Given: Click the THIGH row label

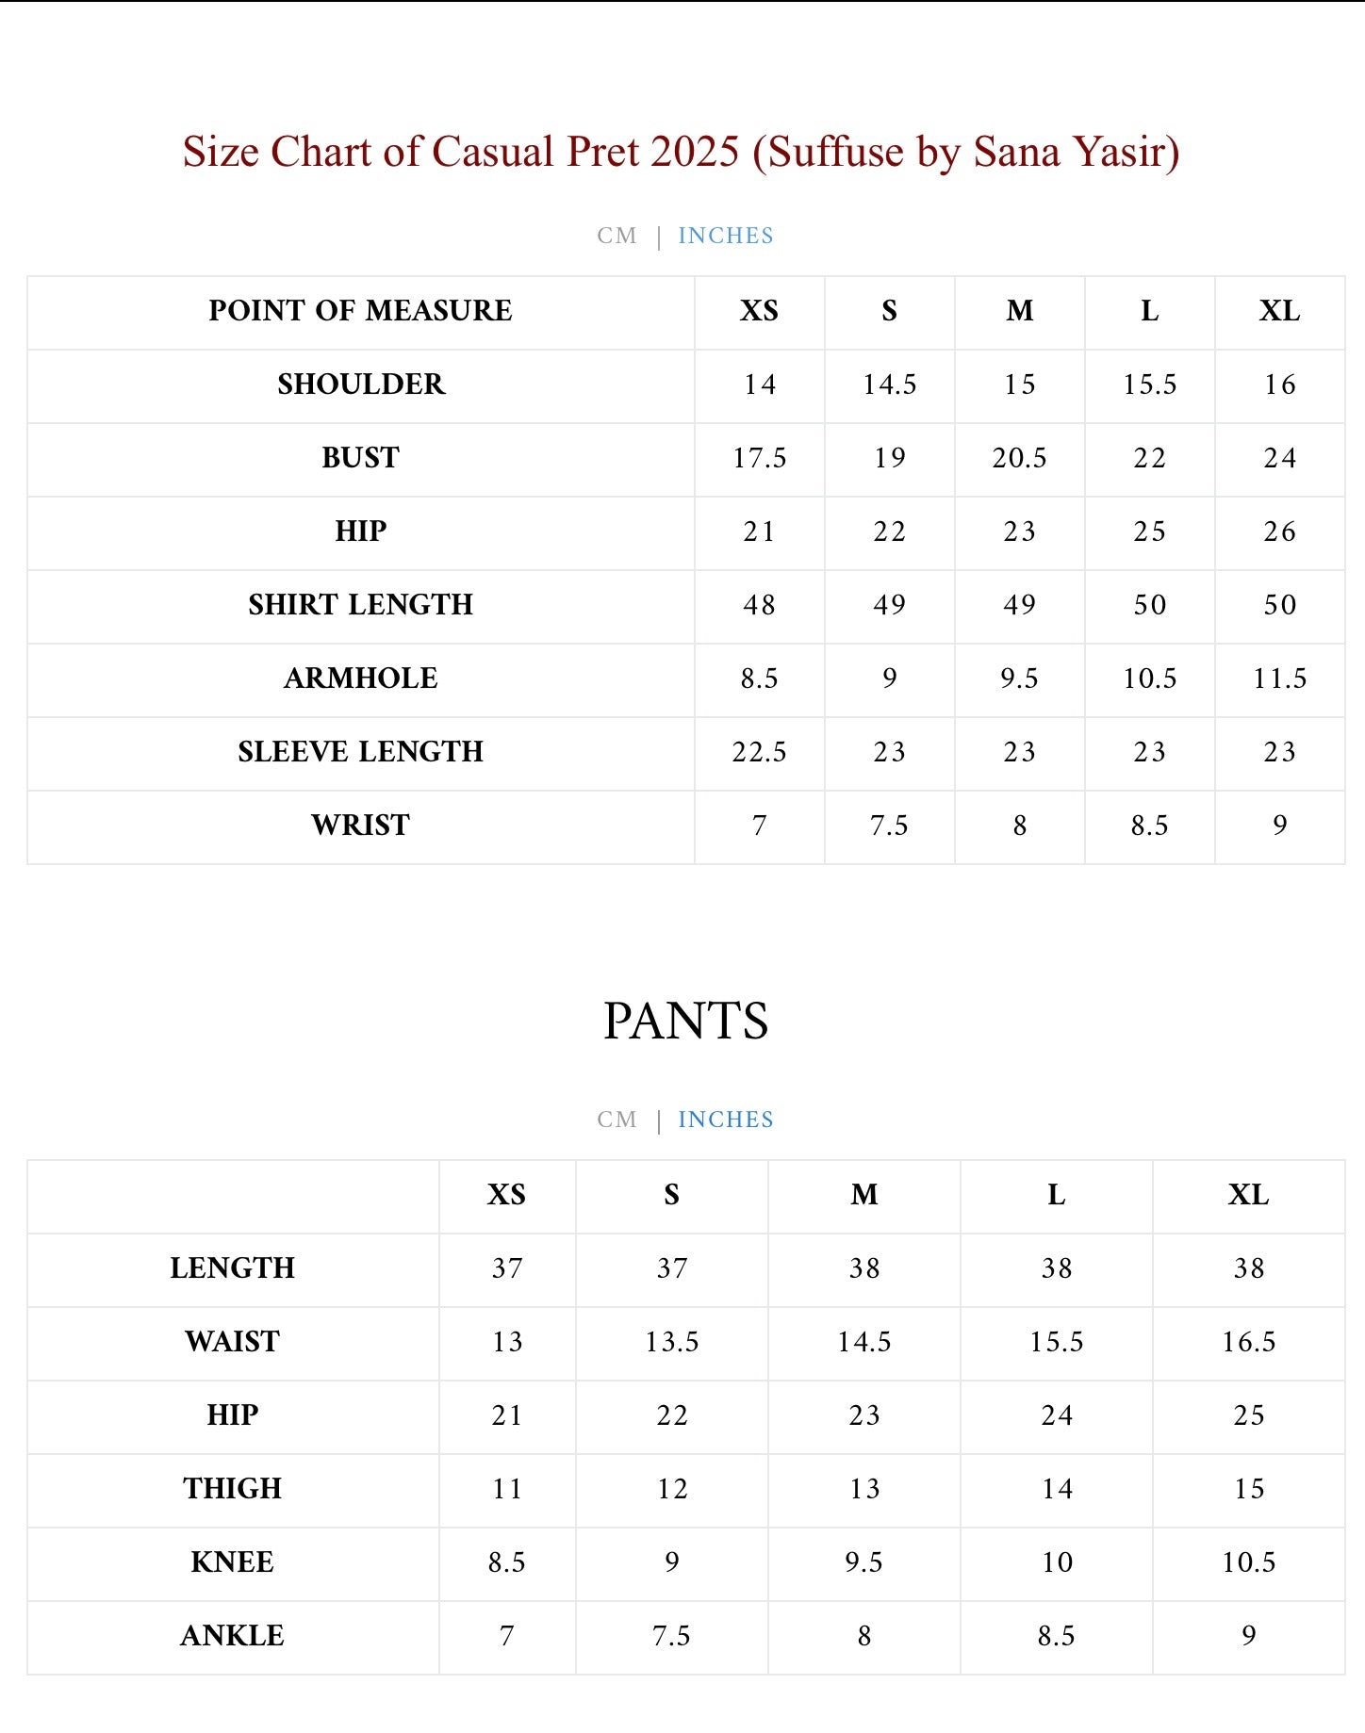Looking at the screenshot, I should [x=232, y=1489].
